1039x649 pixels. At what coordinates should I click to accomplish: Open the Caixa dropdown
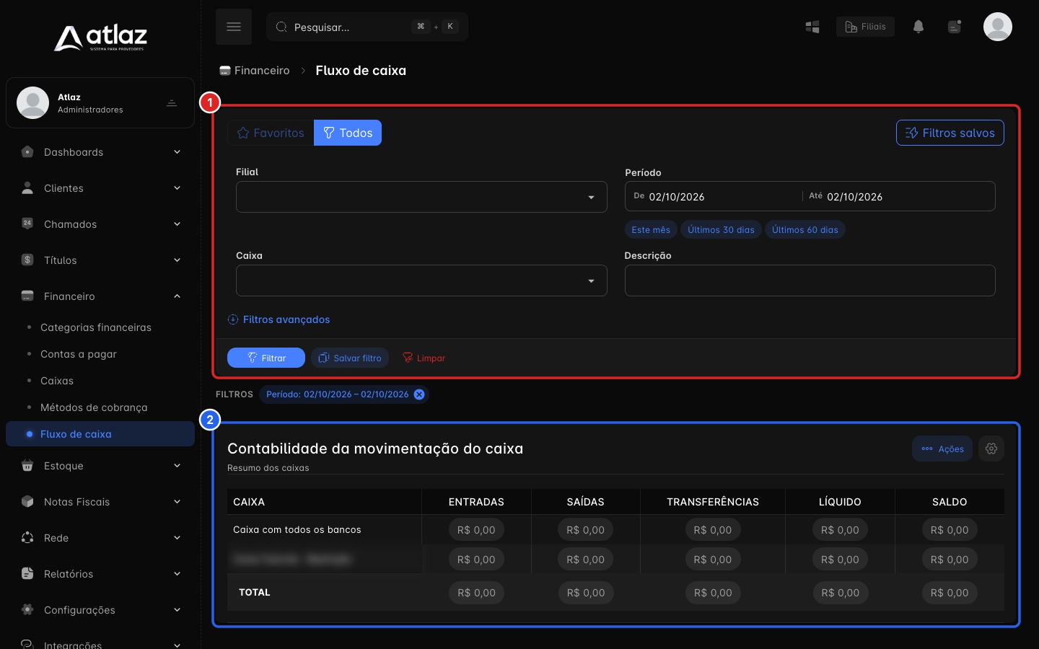pos(421,281)
